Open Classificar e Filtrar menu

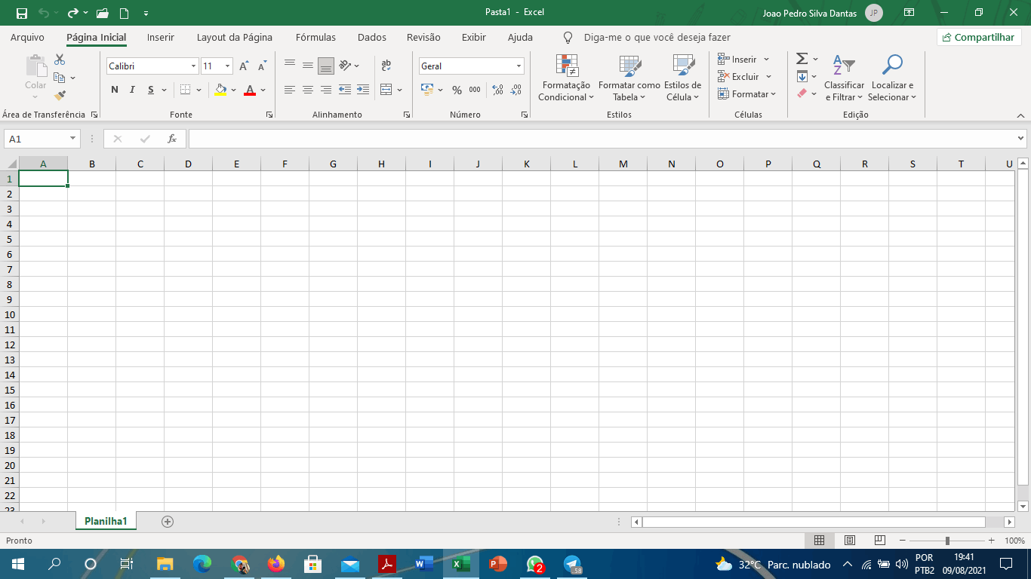(845, 78)
